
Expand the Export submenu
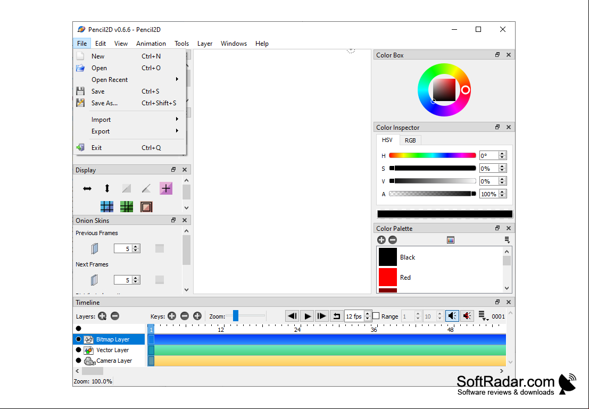[x=130, y=131]
